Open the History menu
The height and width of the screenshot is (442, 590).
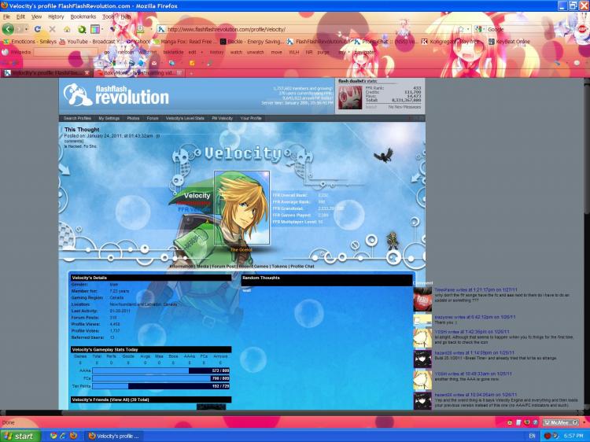[56, 17]
